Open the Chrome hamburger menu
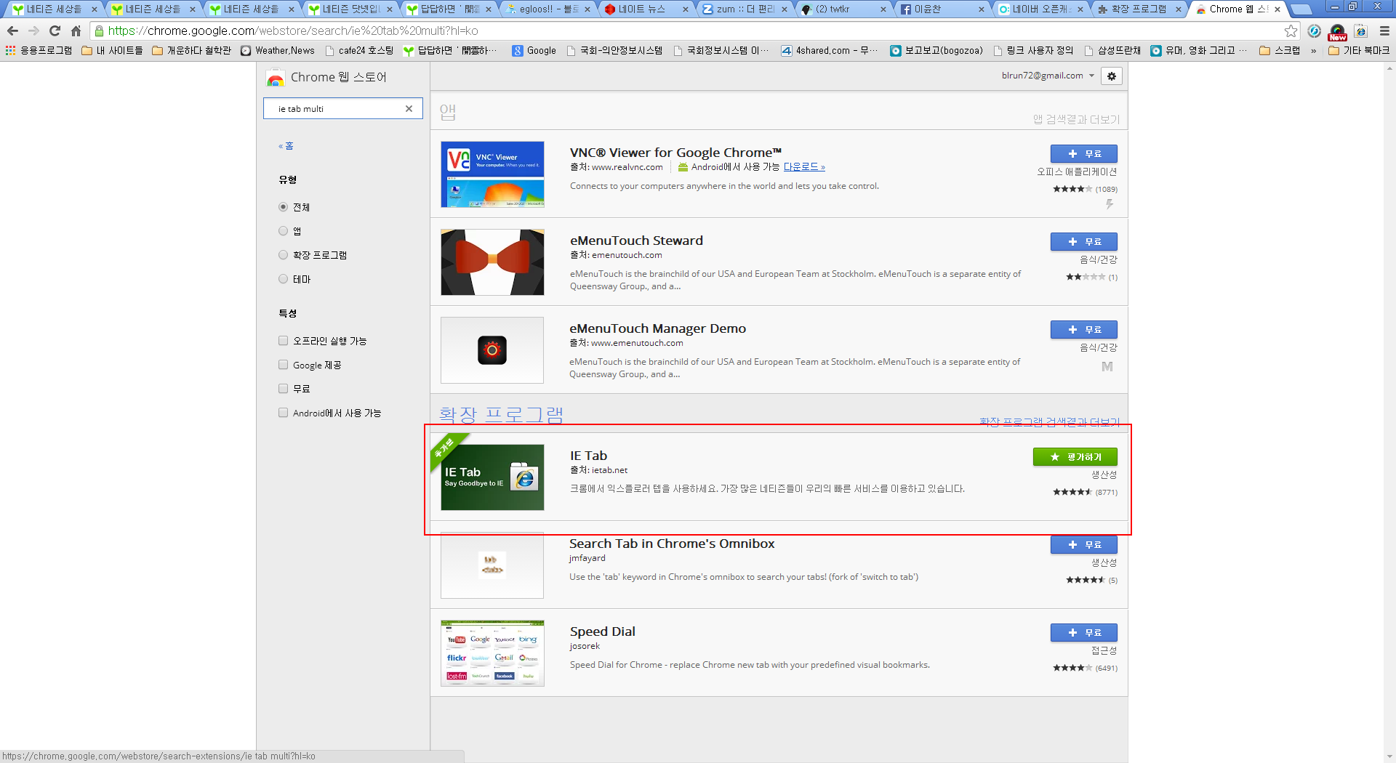Image resolution: width=1396 pixels, height=763 pixels. click(1384, 31)
